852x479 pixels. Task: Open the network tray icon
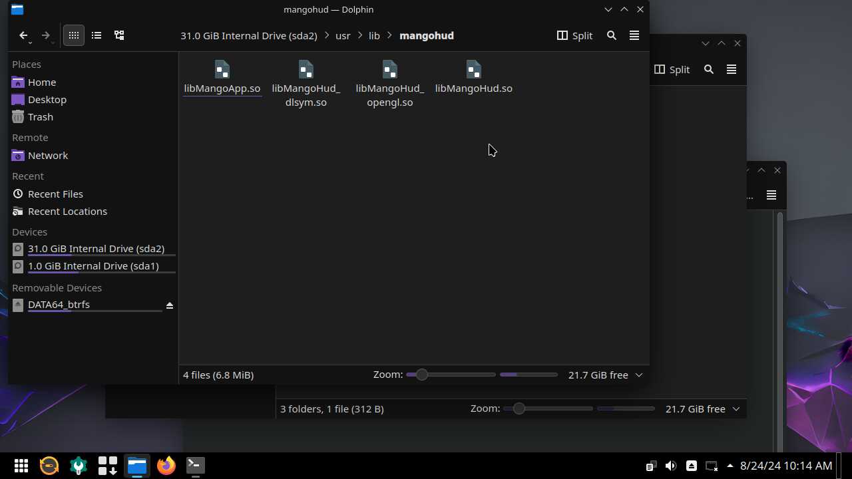click(712, 466)
